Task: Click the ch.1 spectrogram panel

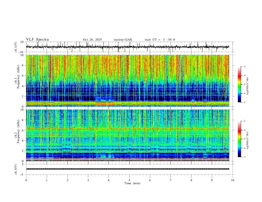Action: coord(128,81)
